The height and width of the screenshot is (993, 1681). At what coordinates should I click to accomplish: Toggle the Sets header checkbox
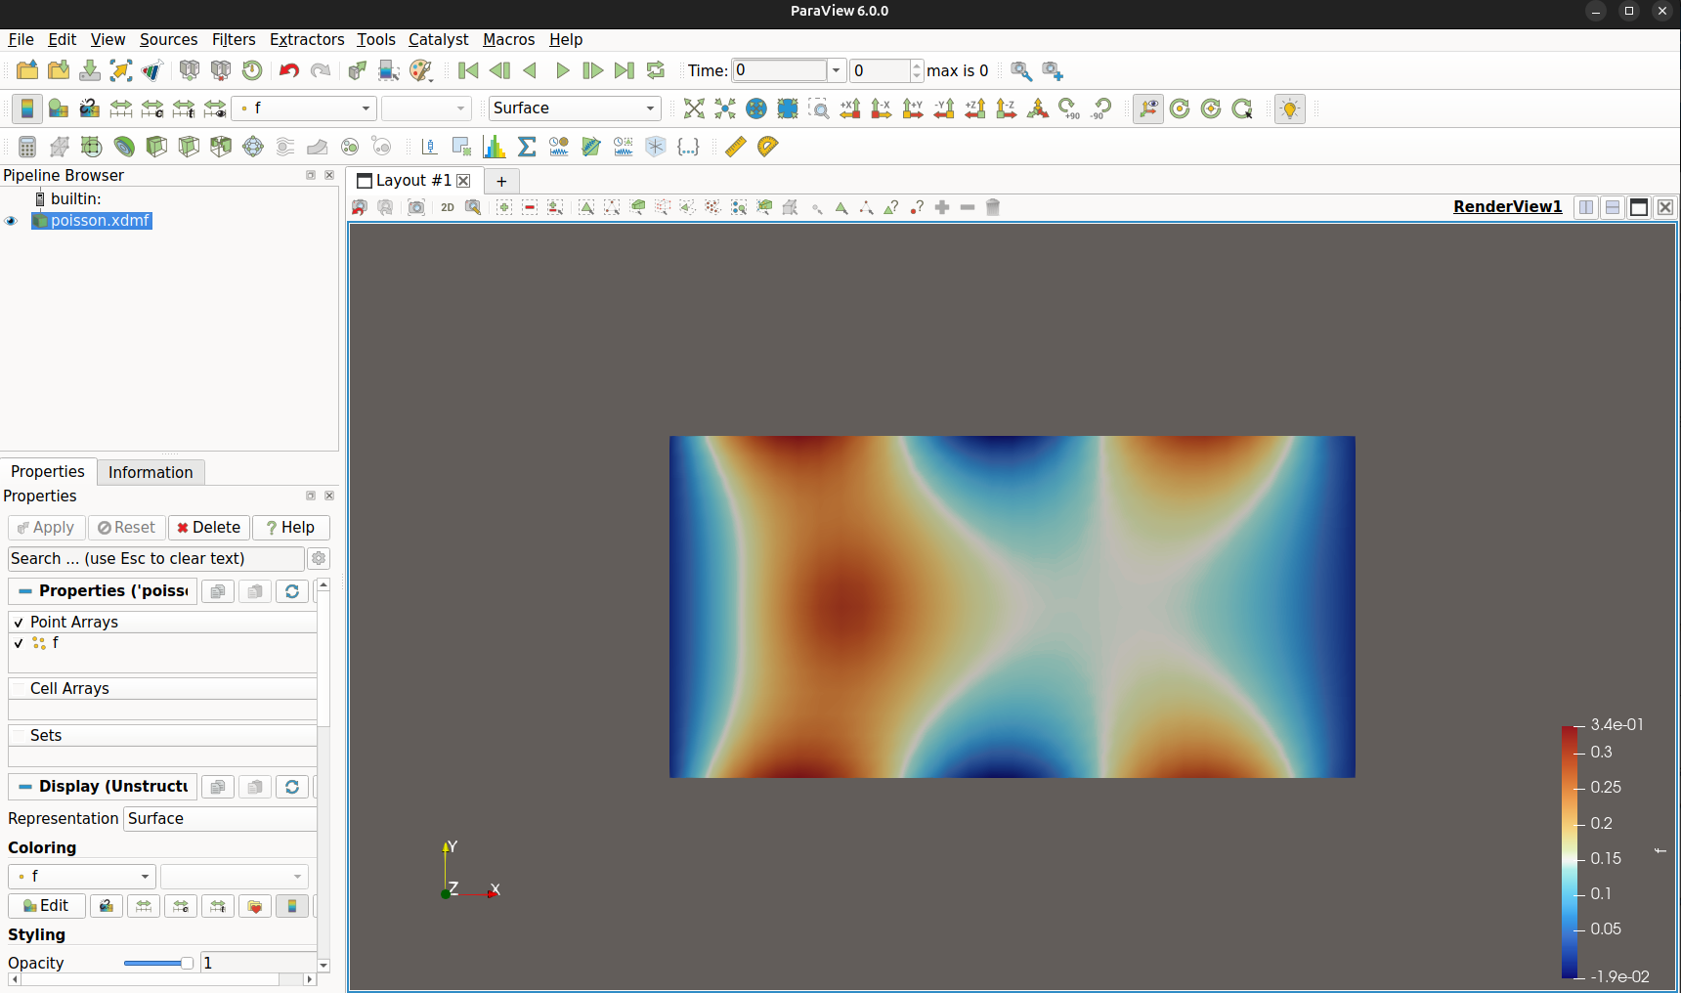click(19, 736)
